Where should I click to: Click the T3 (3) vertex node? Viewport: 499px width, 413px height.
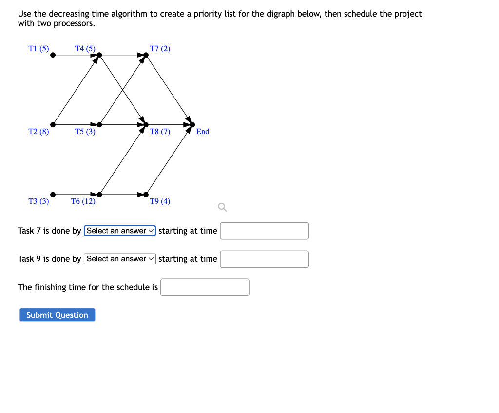54,194
